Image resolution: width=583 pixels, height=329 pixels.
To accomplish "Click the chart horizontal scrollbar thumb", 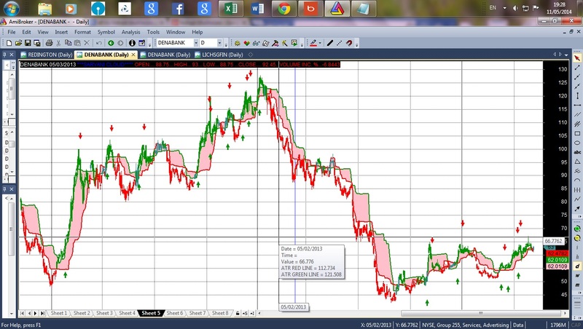I will pos(480,313).
